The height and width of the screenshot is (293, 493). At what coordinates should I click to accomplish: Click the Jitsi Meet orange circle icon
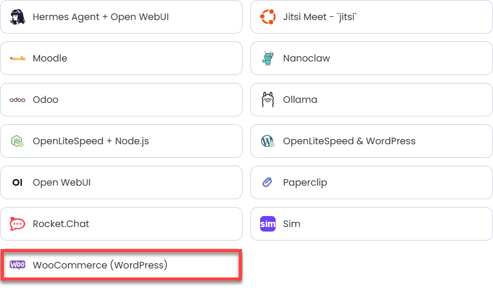268,17
